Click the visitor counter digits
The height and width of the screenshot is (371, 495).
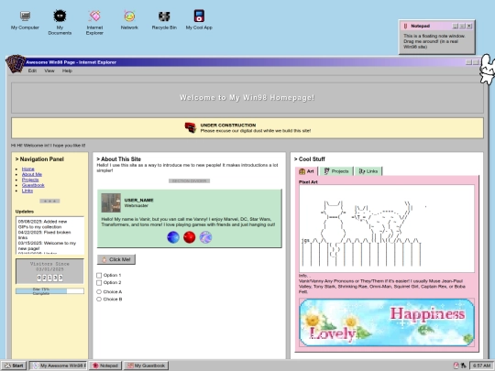49,278
